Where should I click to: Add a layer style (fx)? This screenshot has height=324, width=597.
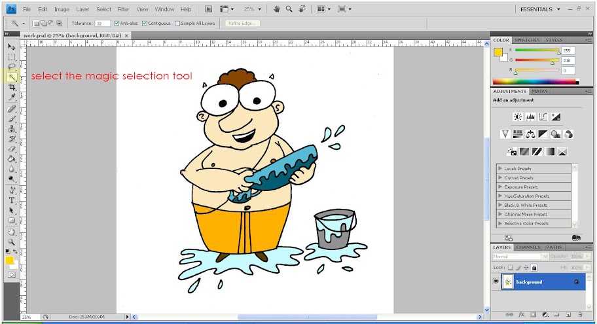(521, 314)
